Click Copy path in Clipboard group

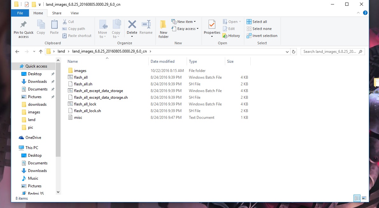(74, 29)
